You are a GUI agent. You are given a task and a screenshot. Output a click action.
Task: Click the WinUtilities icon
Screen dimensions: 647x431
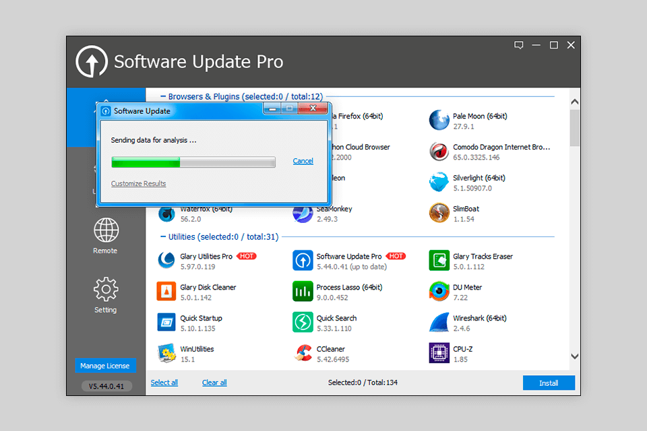tap(166, 354)
